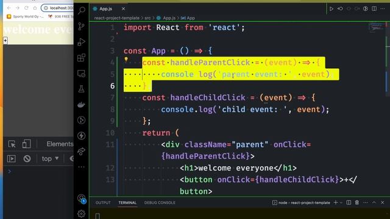Open the Remote Explorer view
Screen dimensions: 390x219
81,74
